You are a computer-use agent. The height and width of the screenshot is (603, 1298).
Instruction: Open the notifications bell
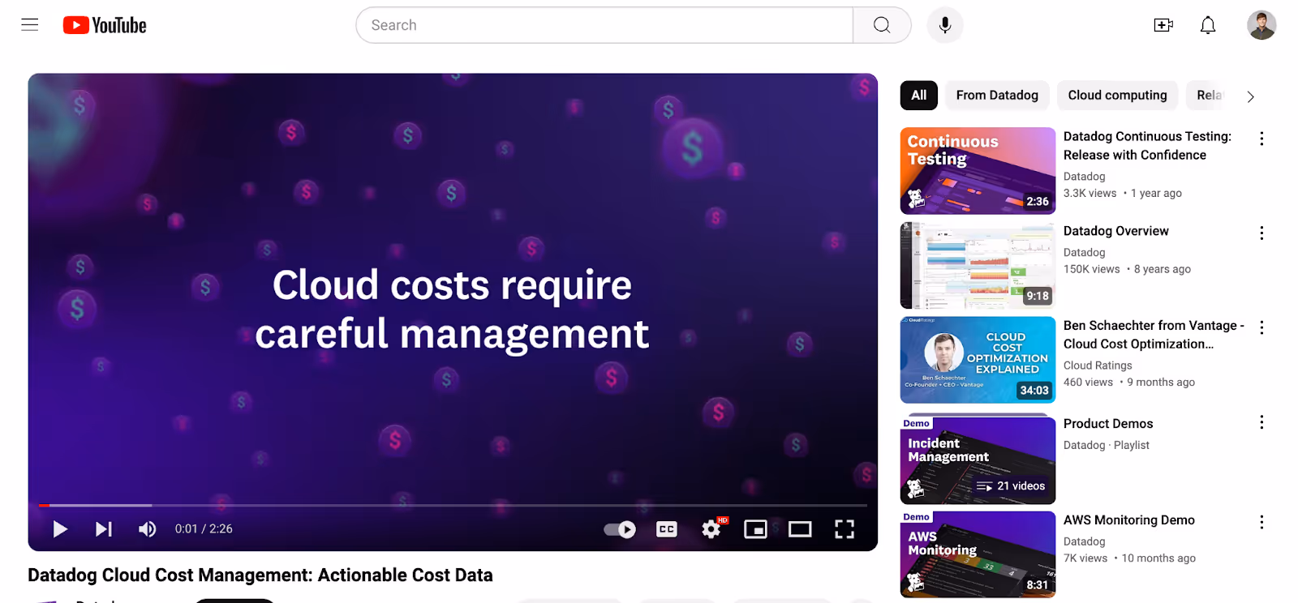[x=1208, y=25]
